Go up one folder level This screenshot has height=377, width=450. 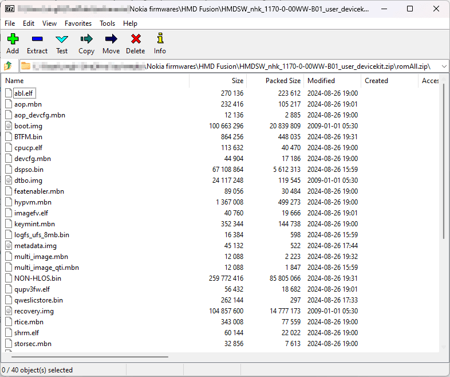(x=8, y=66)
